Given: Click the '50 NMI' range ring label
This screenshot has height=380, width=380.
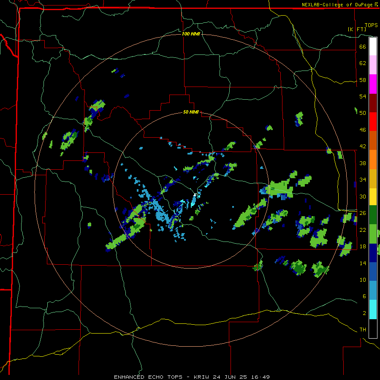Looking at the screenshot, I should point(191,112).
